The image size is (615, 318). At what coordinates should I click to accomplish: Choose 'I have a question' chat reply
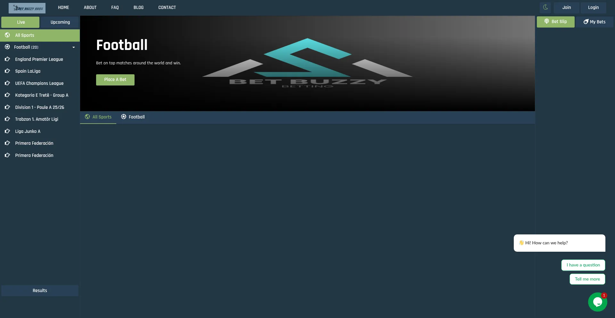pos(583,265)
